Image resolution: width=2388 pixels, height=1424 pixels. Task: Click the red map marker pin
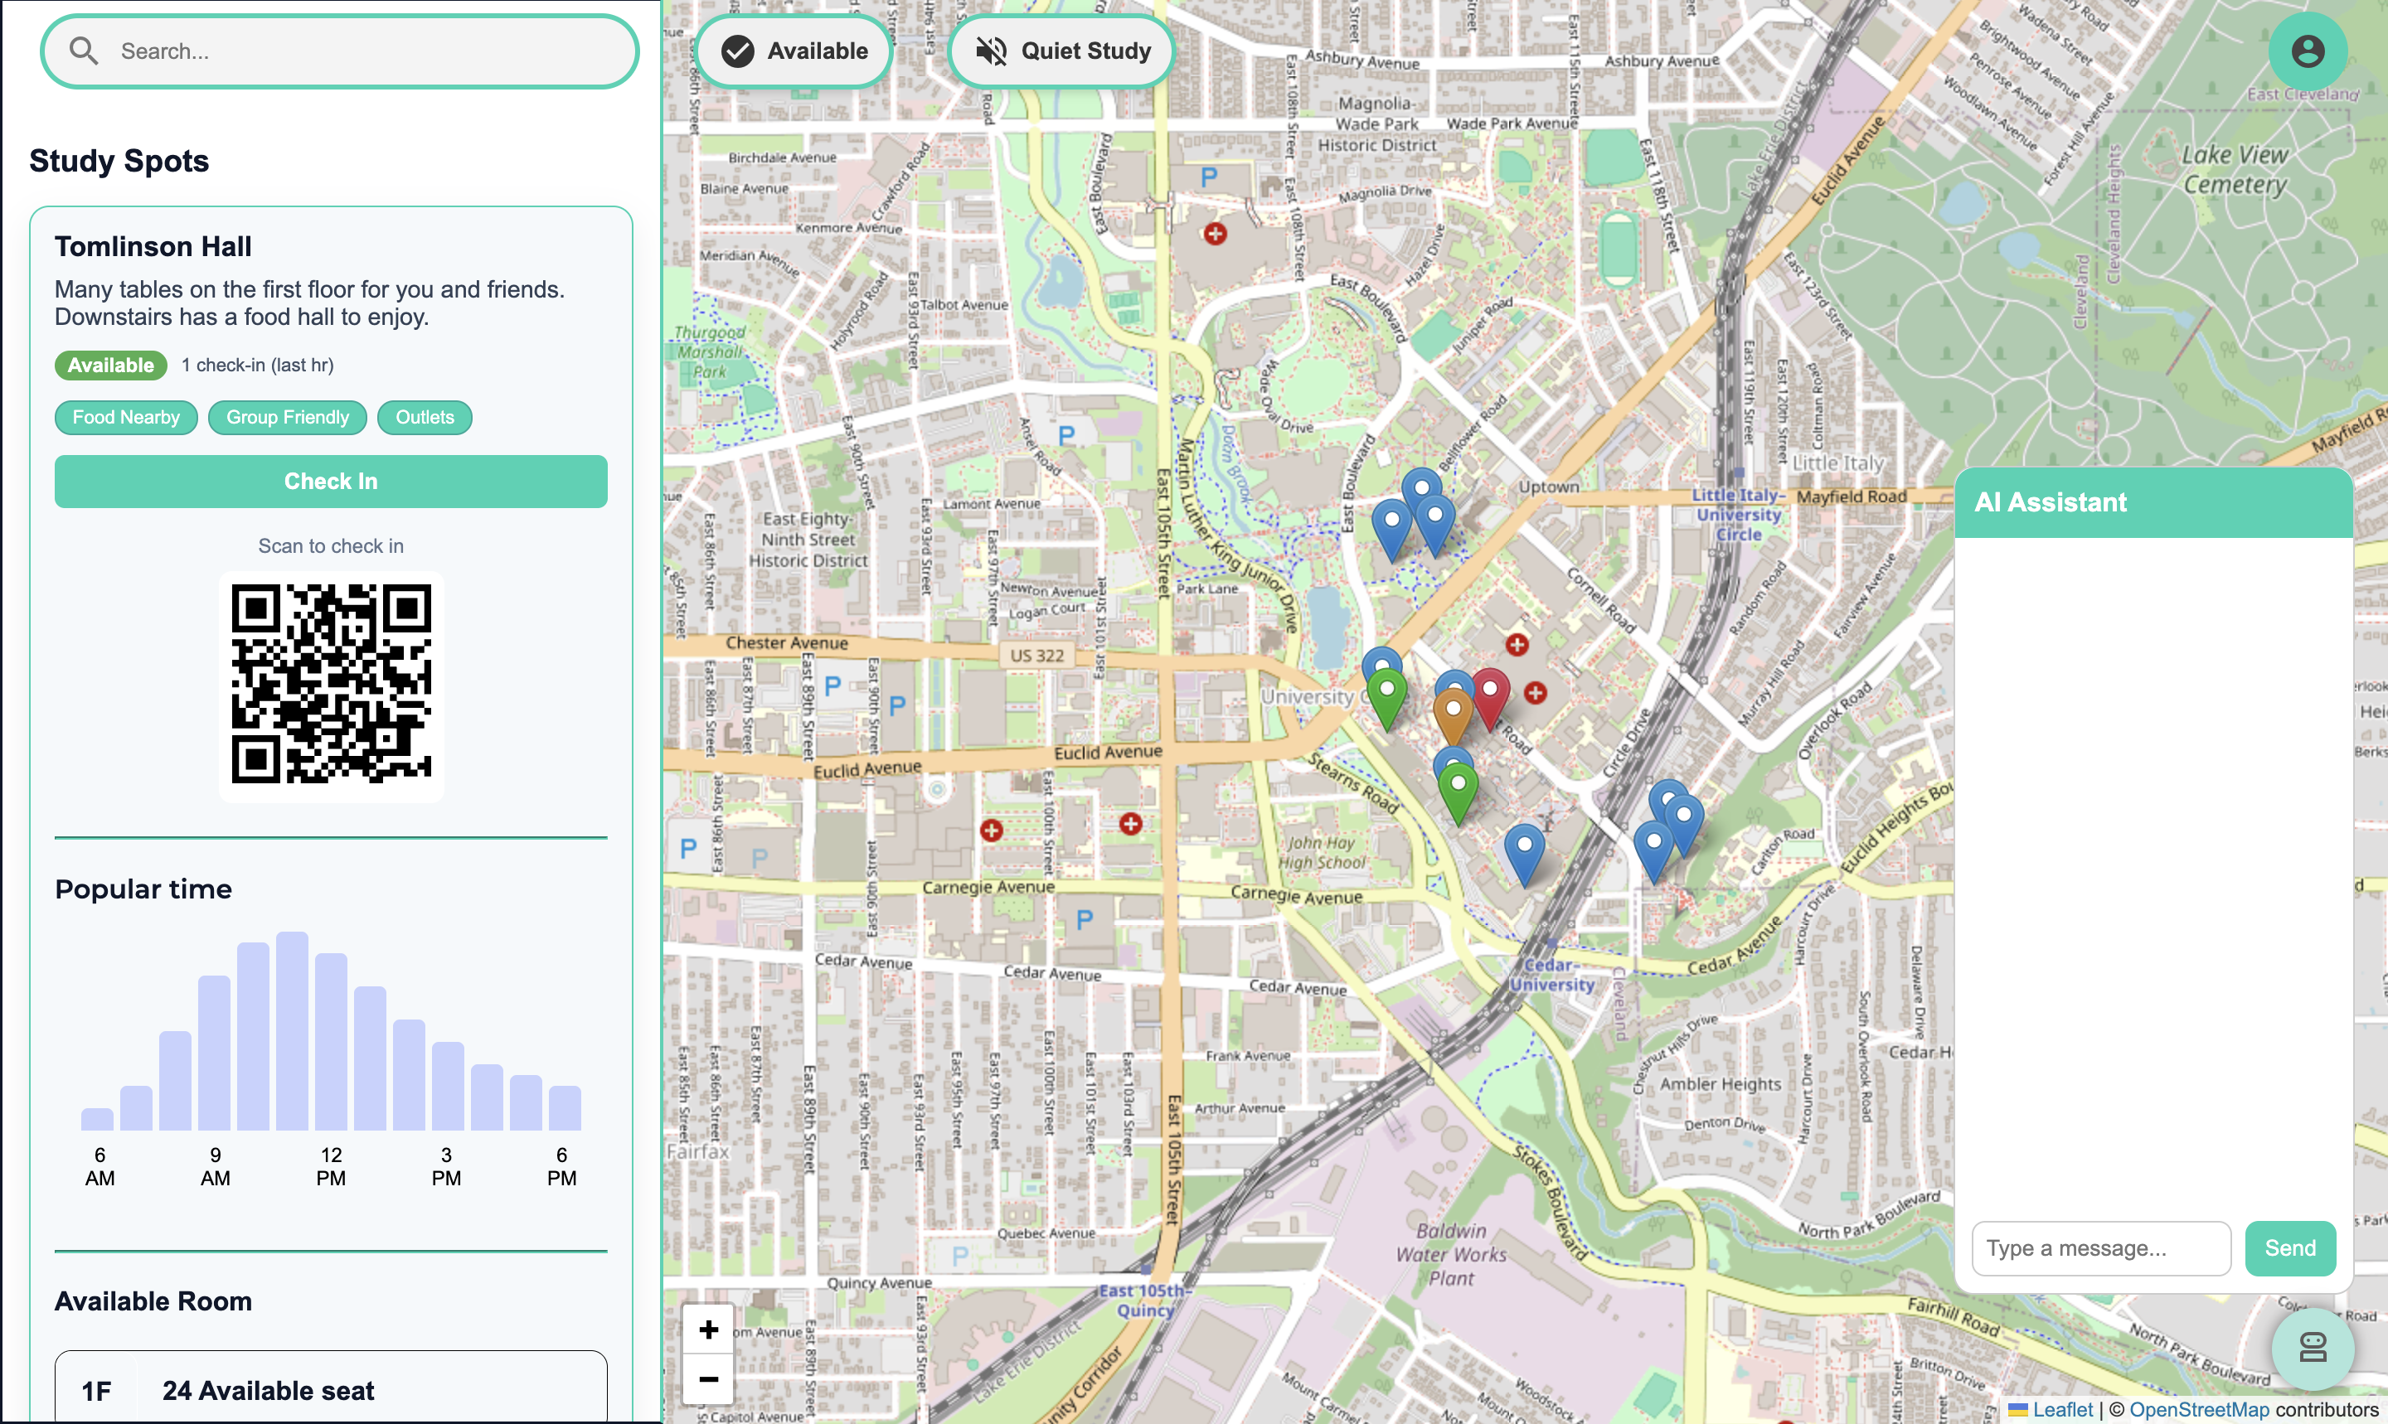1490,695
